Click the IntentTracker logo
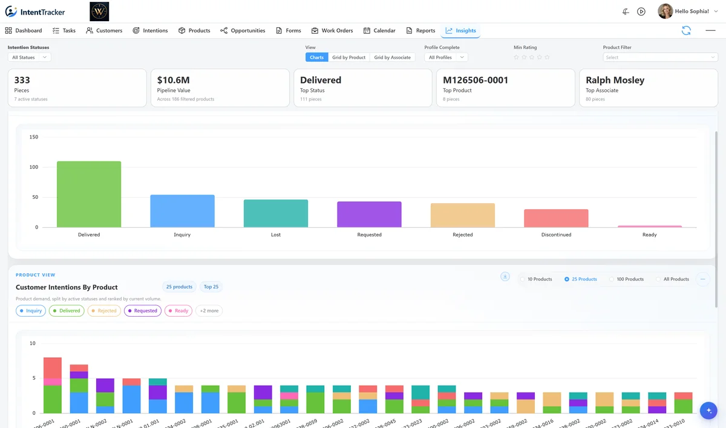 point(35,11)
